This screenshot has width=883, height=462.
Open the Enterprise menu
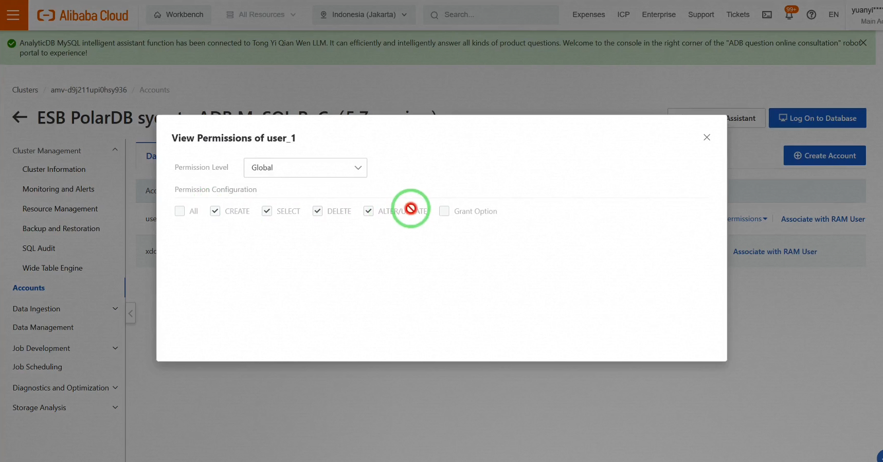[x=659, y=15]
